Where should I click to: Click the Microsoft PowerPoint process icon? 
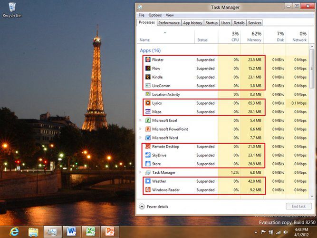148,129
